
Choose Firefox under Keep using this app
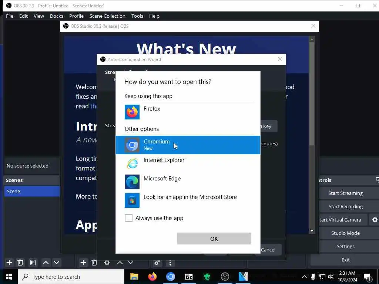click(x=188, y=112)
